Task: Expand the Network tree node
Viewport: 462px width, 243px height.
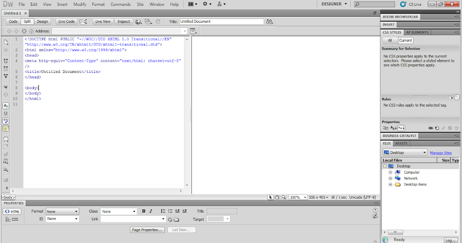Action: (x=390, y=179)
